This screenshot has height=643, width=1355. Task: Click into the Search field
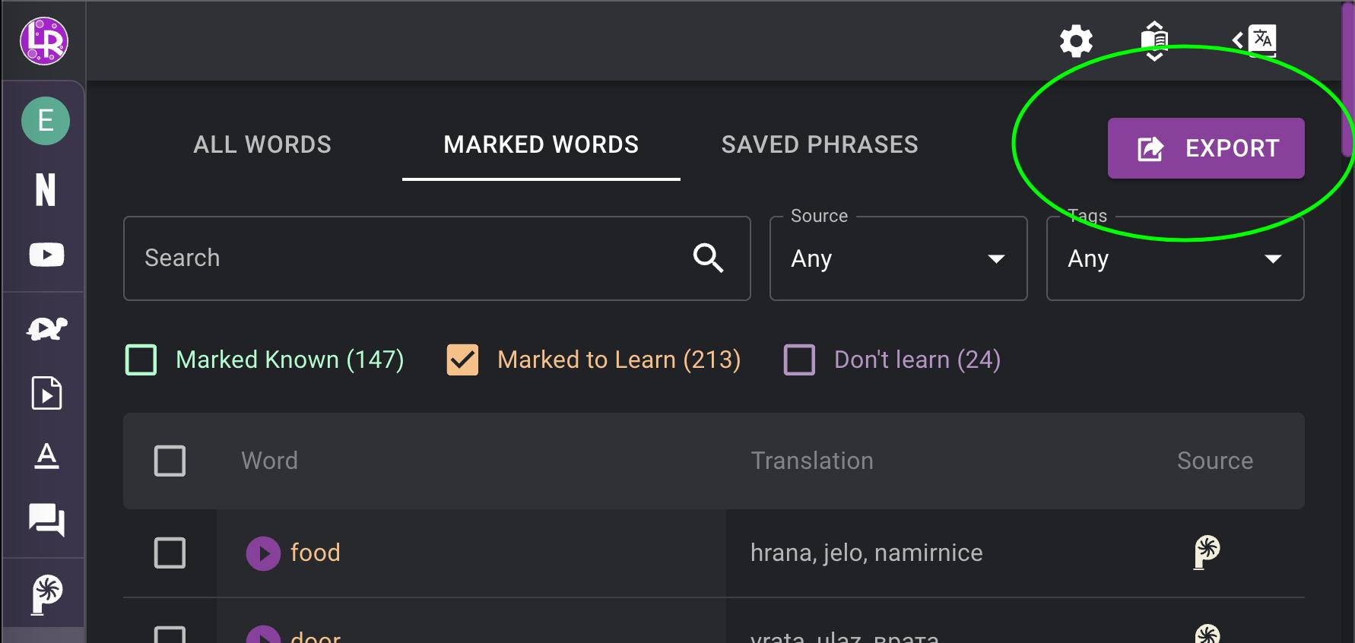(411, 258)
